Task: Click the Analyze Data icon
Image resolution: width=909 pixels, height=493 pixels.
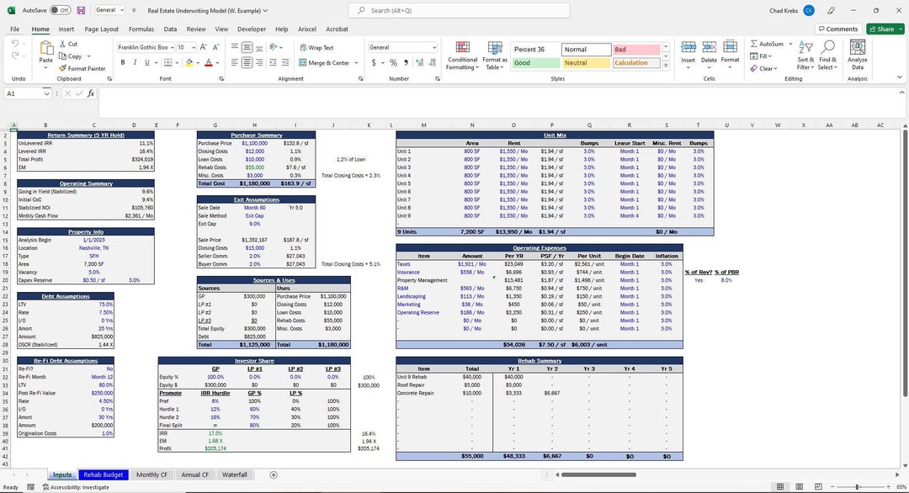Action: point(858,54)
